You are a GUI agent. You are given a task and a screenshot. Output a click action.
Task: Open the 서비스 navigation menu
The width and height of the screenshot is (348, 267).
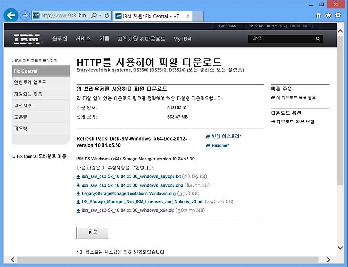tap(83, 39)
